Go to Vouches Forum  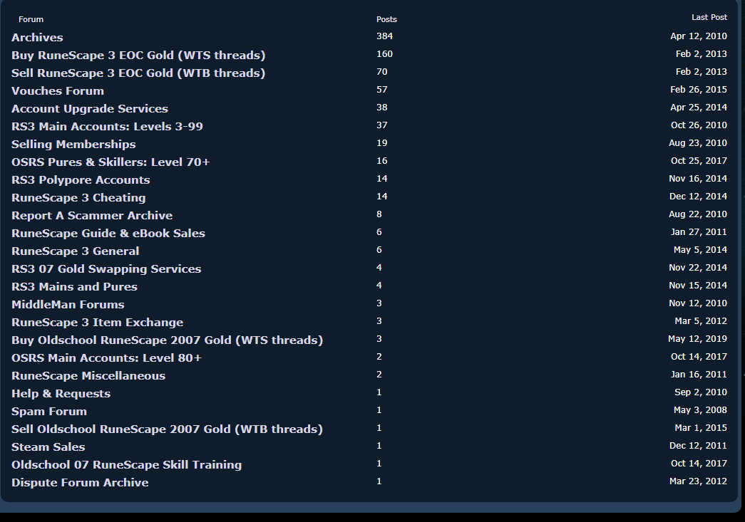(58, 90)
